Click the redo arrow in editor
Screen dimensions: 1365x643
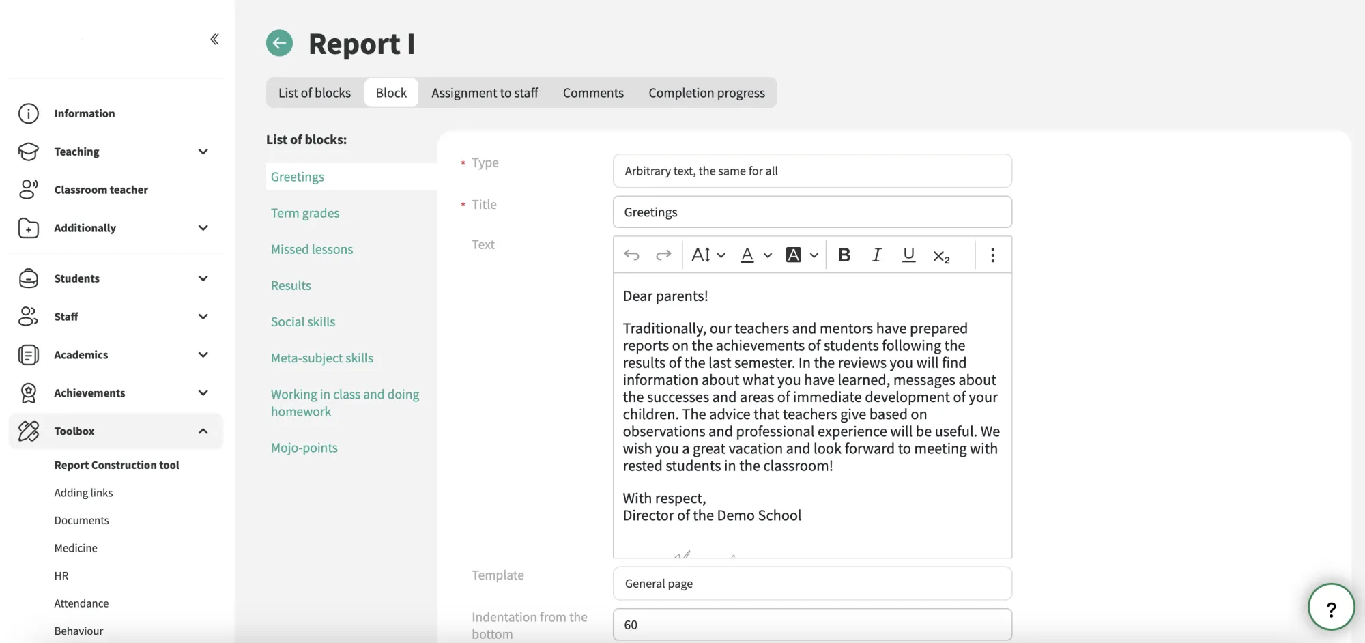tap(663, 255)
